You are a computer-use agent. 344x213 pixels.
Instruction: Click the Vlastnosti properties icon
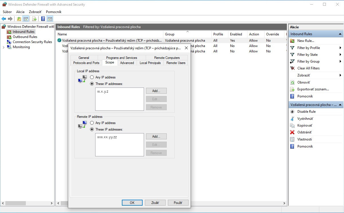[x=292, y=139]
